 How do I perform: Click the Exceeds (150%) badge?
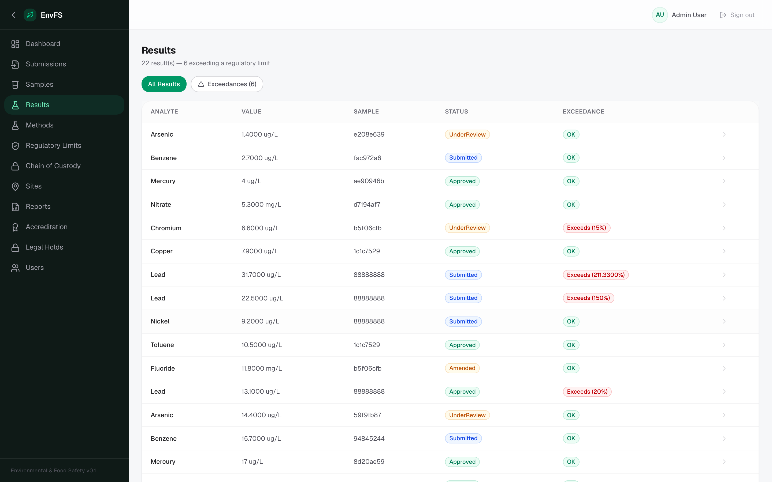tap(588, 298)
